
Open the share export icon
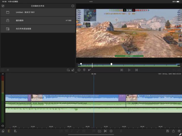[173, 131]
